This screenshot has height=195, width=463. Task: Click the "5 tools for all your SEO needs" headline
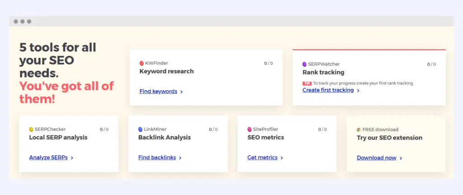click(x=57, y=60)
